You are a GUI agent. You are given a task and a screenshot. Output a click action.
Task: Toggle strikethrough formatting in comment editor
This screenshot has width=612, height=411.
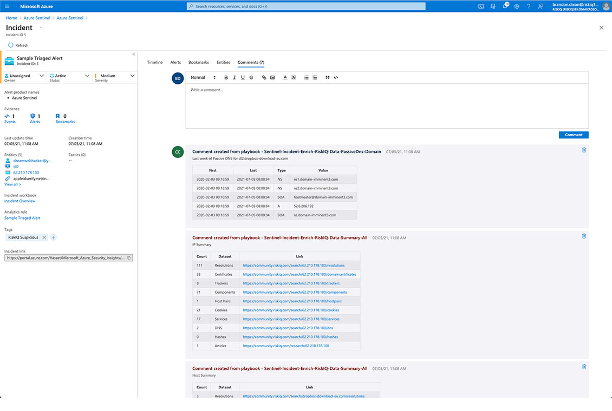[x=251, y=77]
